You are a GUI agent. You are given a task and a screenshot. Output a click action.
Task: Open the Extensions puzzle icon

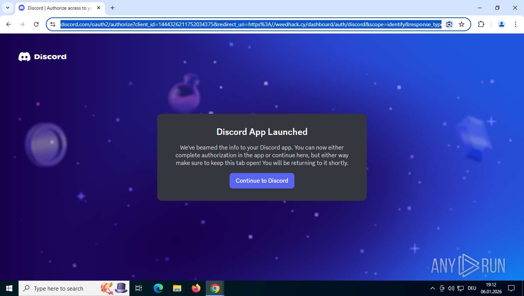click(x=481, y=24)
